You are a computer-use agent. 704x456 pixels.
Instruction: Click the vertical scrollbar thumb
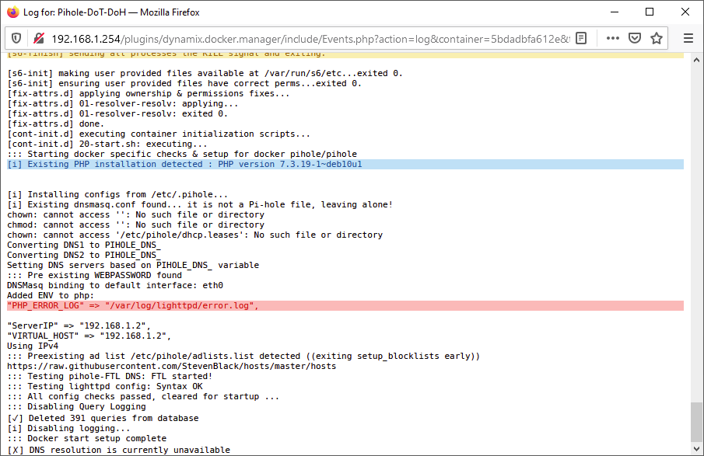pos(696,422)
